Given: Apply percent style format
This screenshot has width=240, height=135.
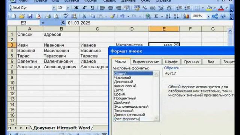Looking at the screenshot, I should click(x=145, y=8).
